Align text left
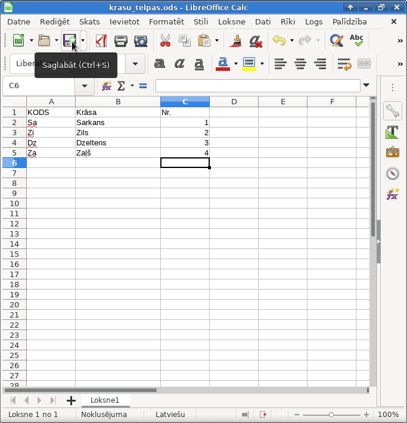Viewport: 407px width, 423px height. point(281,64)
